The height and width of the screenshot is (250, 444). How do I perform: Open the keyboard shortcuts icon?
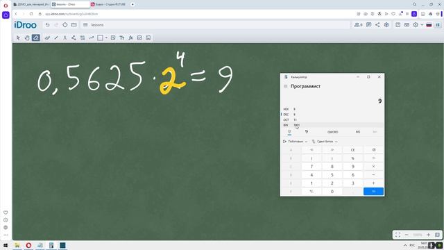tap(407, 25)
